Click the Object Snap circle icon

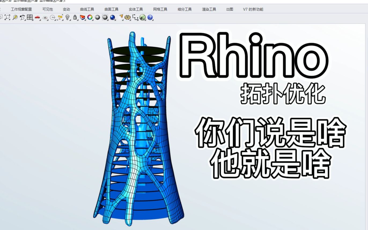[x=53, y=17]
